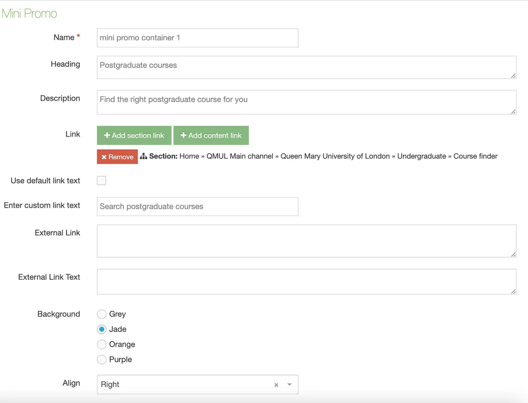
Task: Click into the External Link text area
Action: (x=306, y=241)
